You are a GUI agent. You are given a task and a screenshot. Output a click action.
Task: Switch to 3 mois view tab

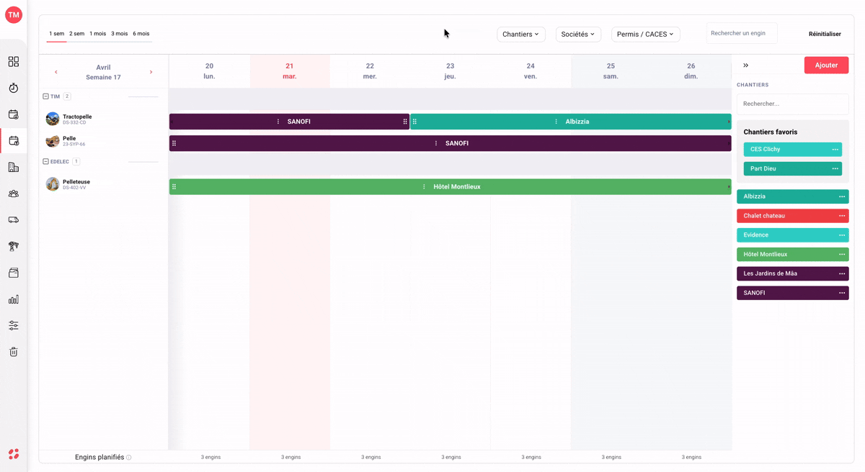[x=119, y=34]
